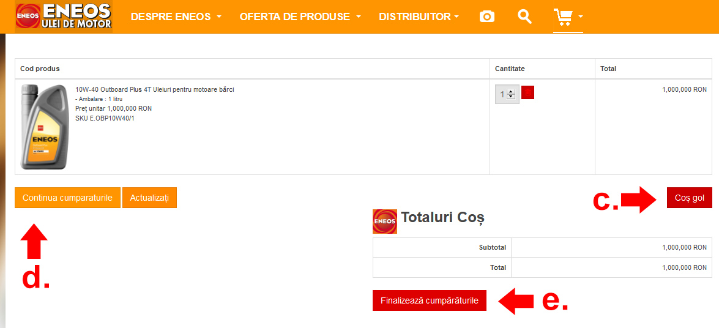Click the SKU E.OBP10W40/1 text
The height and width of the screenshot is (328, 719).
(x=105, y=118)
